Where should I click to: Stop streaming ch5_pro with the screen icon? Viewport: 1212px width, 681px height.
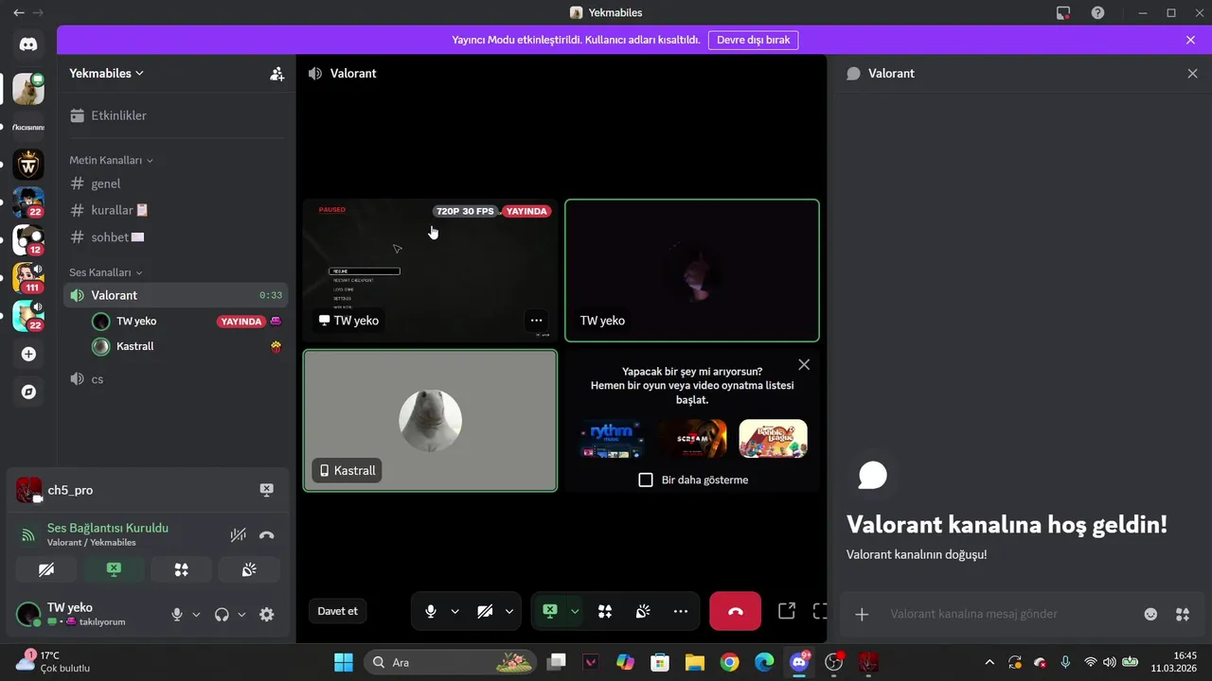(266, 490)
